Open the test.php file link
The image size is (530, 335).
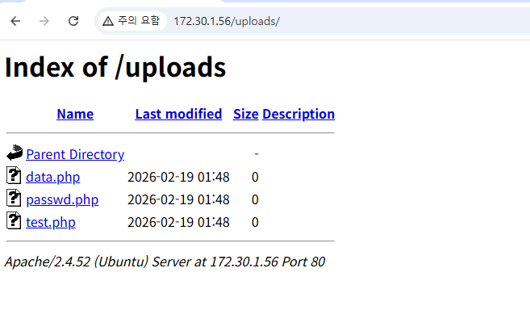coord(51,222)
